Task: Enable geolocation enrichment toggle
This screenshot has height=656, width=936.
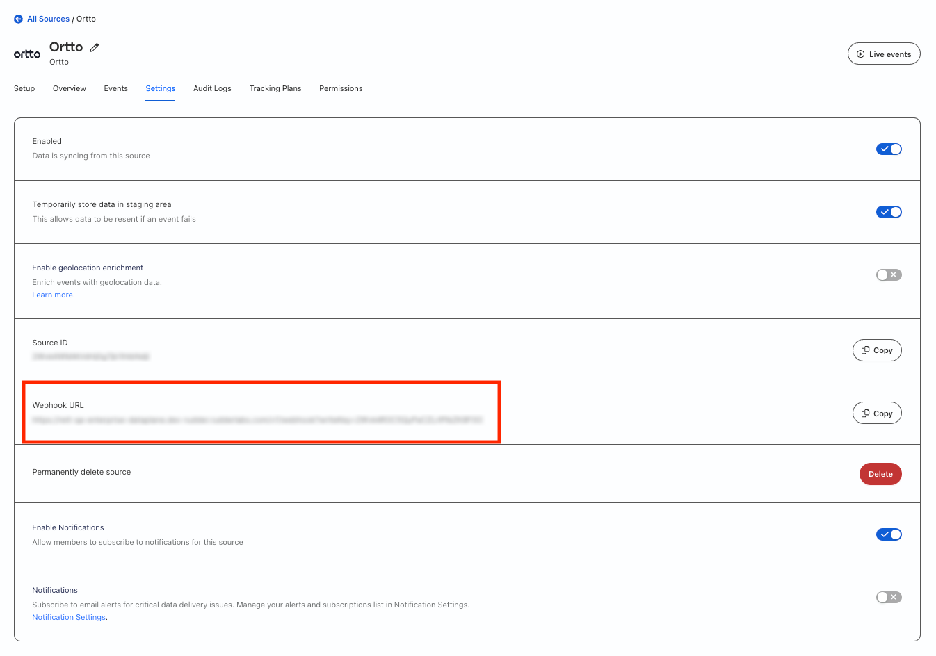Action: (889, 275)
